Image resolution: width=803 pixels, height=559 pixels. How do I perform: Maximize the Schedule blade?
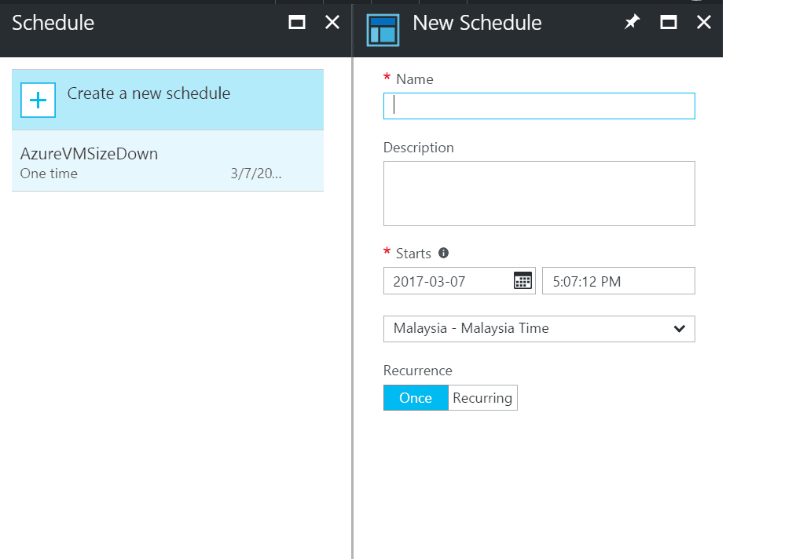pyautogui.click(x=296, y=23)
